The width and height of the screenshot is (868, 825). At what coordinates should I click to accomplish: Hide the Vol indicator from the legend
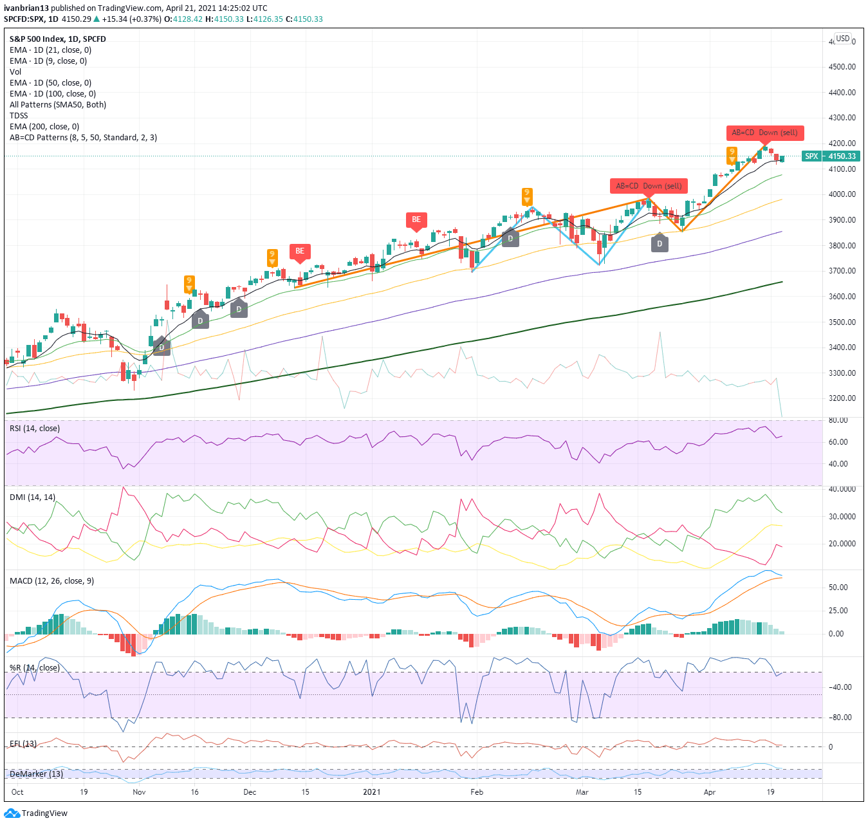coord(15,71)
